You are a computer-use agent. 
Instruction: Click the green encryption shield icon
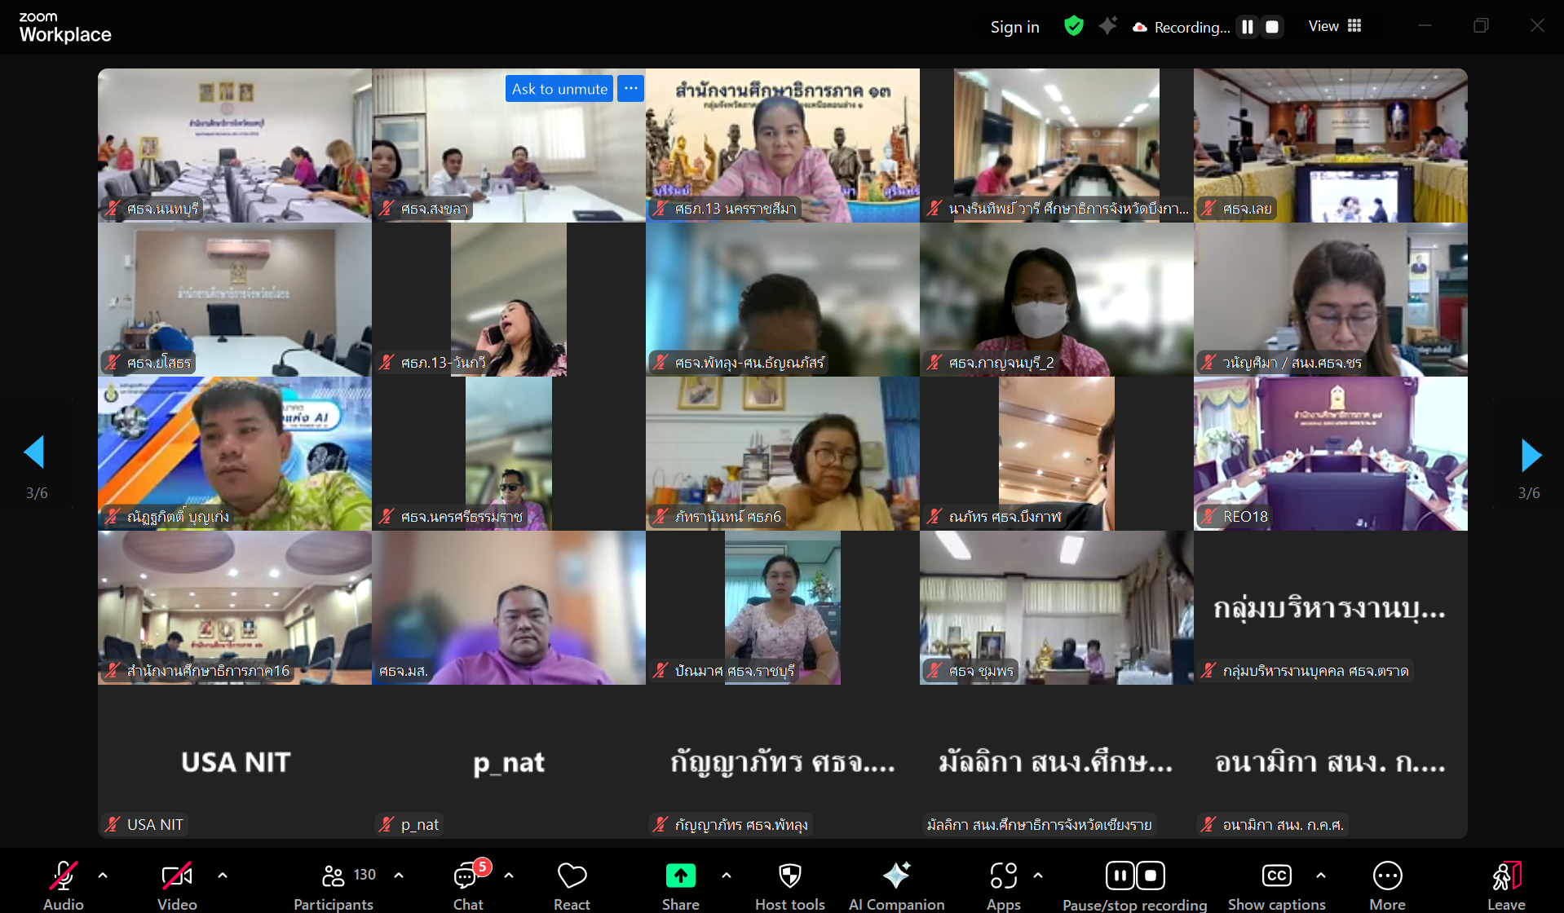click(1074, 26)
